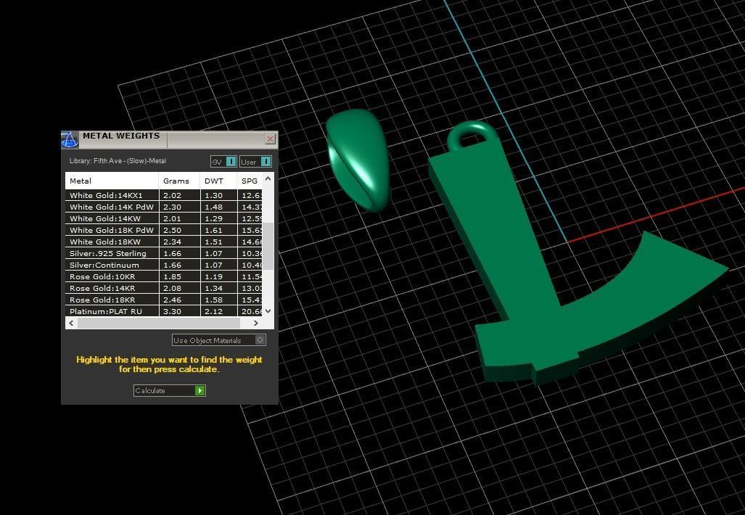Click the SPG column header
The height and width of the screenshot is (515, 745).
250,181
